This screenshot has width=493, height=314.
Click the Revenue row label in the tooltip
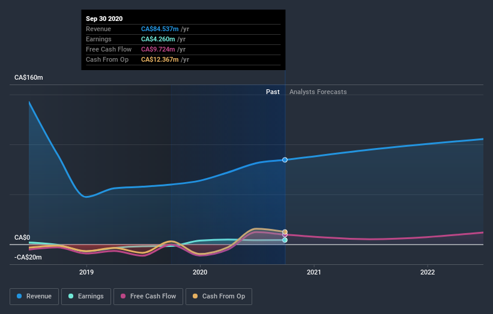pyautogui.click(x=98, y=29)
